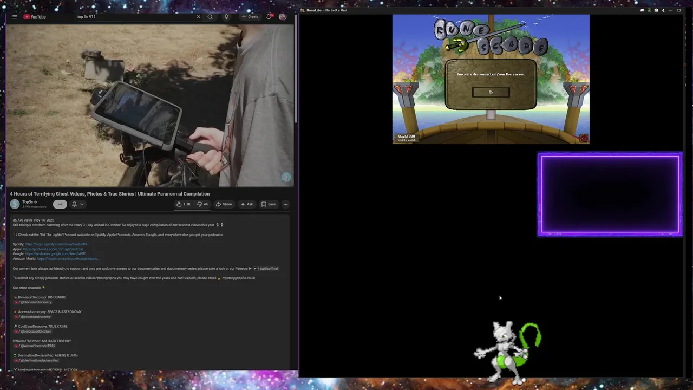Open the top5soffical Patreon link
Screen dimensions: 693x390
pos(266,269)
